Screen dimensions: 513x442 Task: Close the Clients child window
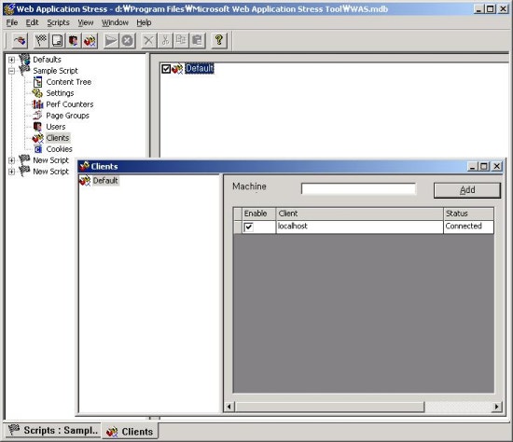coord(496,167)
